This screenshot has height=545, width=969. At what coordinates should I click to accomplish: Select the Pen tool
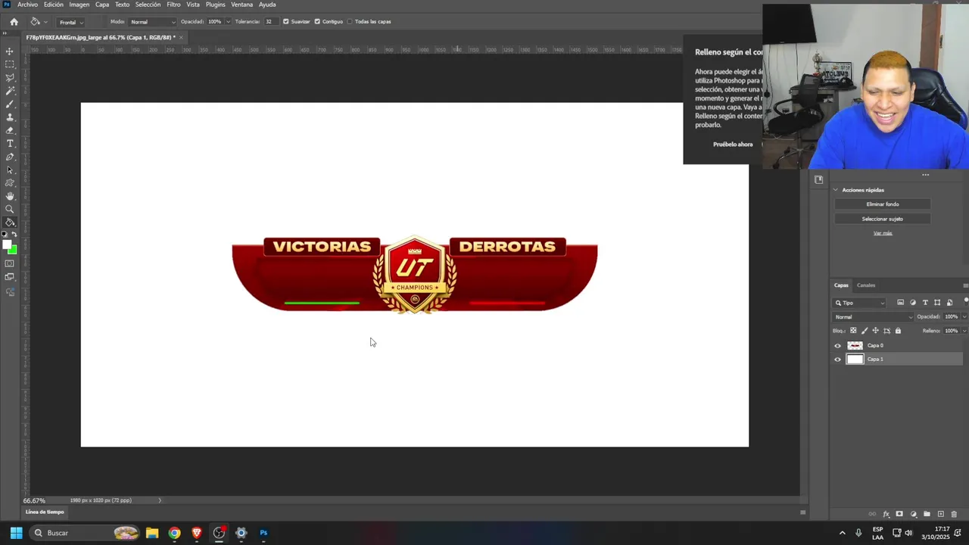click(10, 157)
